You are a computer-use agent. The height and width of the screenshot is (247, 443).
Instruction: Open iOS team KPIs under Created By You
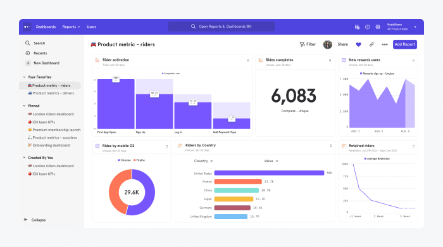pyautogui.click(x=42, y=174)
